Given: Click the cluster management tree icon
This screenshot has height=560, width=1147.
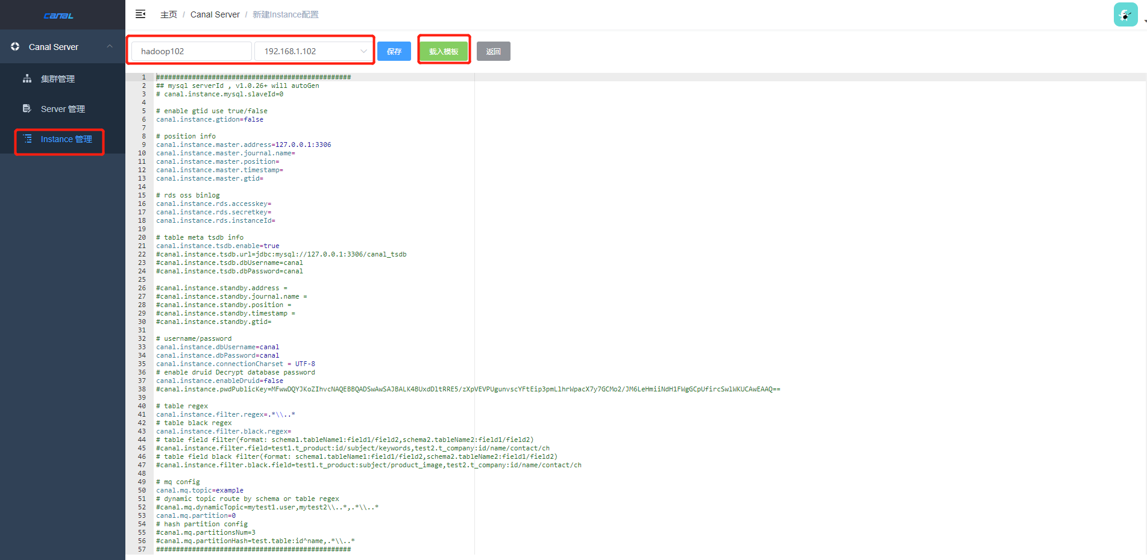Looking at the screenshot, I should pyautogui.click(x=27, y=78).
